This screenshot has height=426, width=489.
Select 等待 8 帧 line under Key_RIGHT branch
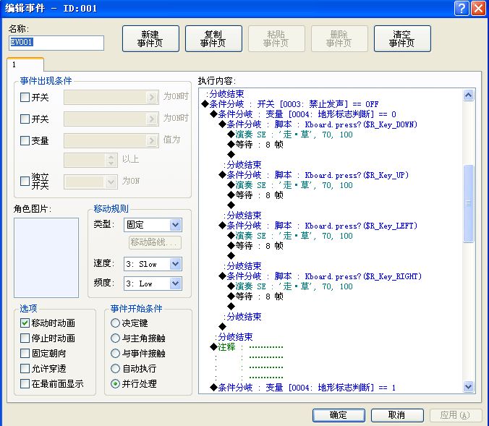click(255, 297)
